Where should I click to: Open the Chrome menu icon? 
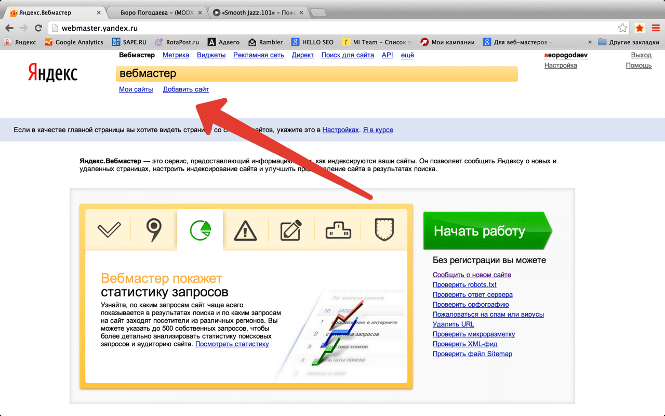click(x=656, y=28)
